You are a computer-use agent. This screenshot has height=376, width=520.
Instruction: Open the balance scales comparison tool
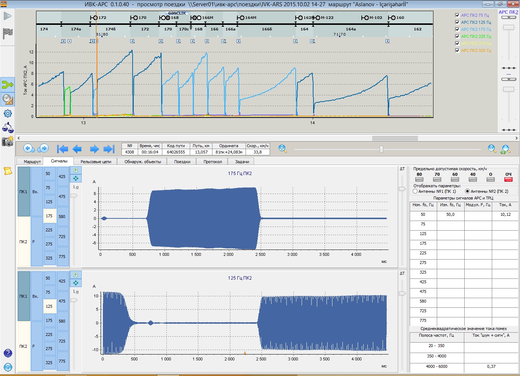click(x=7, y=128)
